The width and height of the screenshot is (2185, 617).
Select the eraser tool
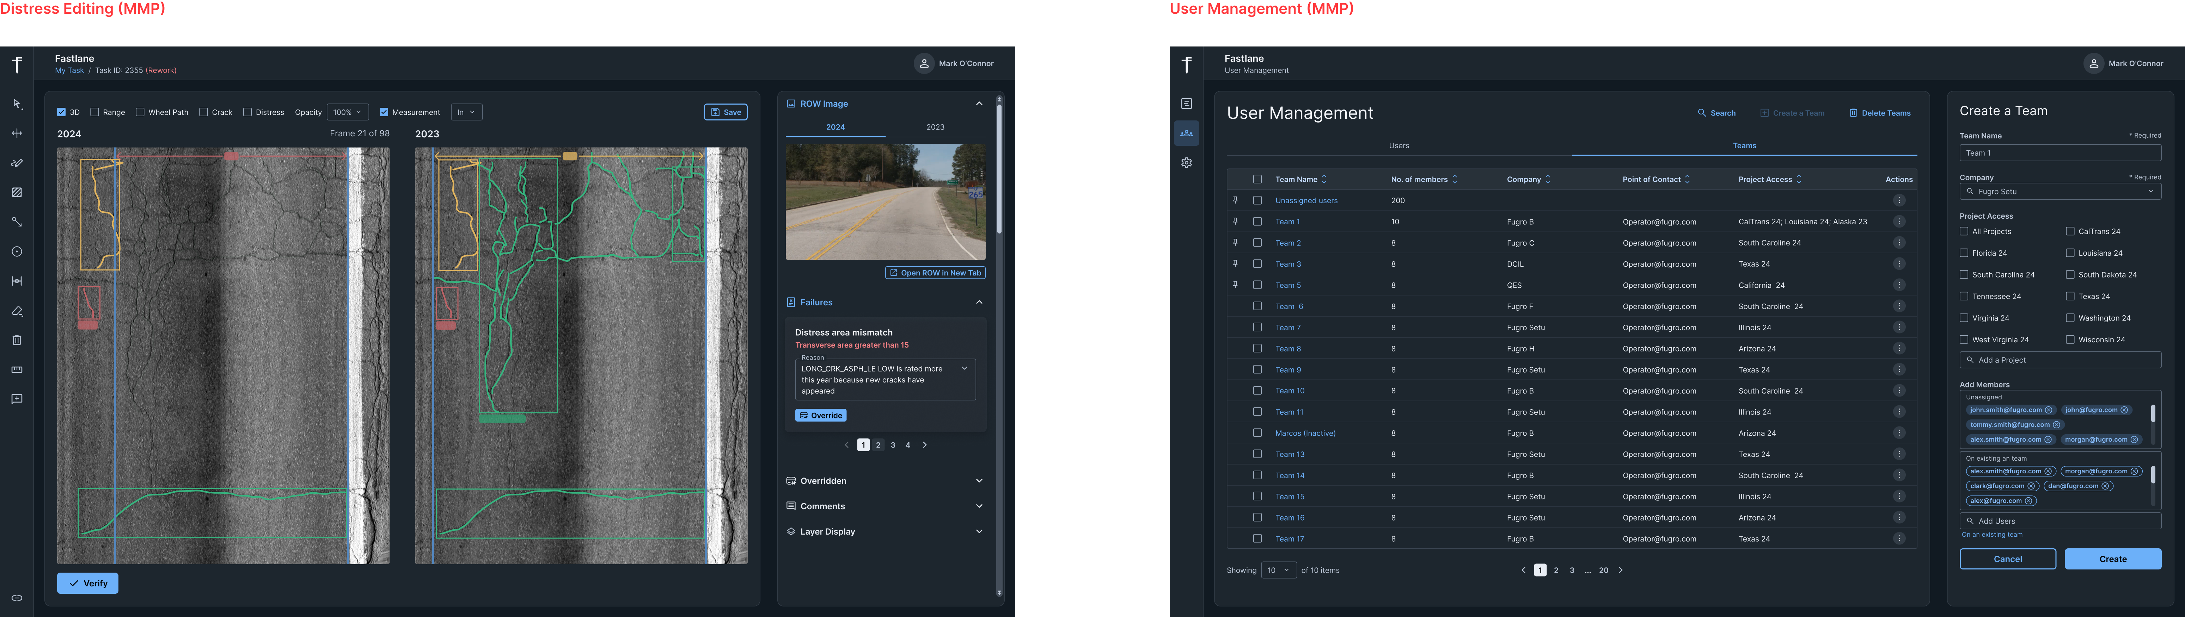[x=17, y=311]
